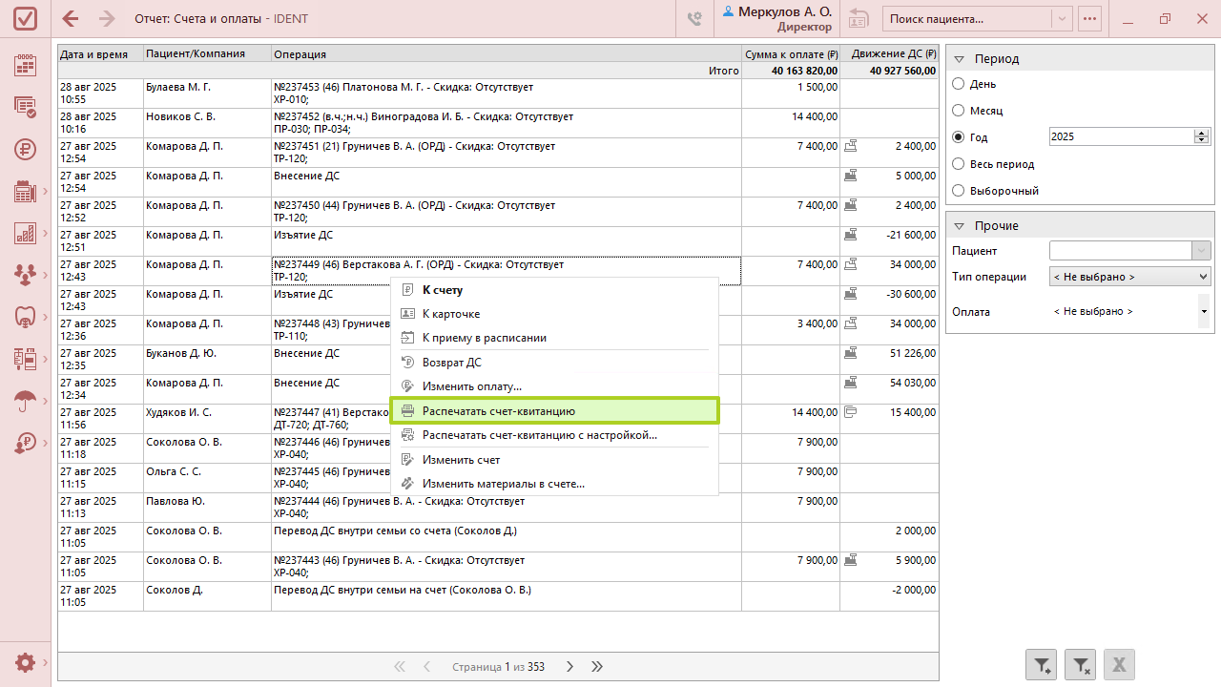Viewport: 1221px width, 687px height.
Task: Click cash icon in the -21 600,00 row
Action: [851, 235]
